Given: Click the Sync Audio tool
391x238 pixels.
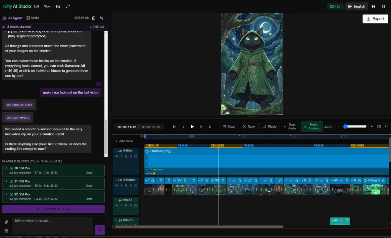Looking at the screenshot, I should click(x=290, y=126).
